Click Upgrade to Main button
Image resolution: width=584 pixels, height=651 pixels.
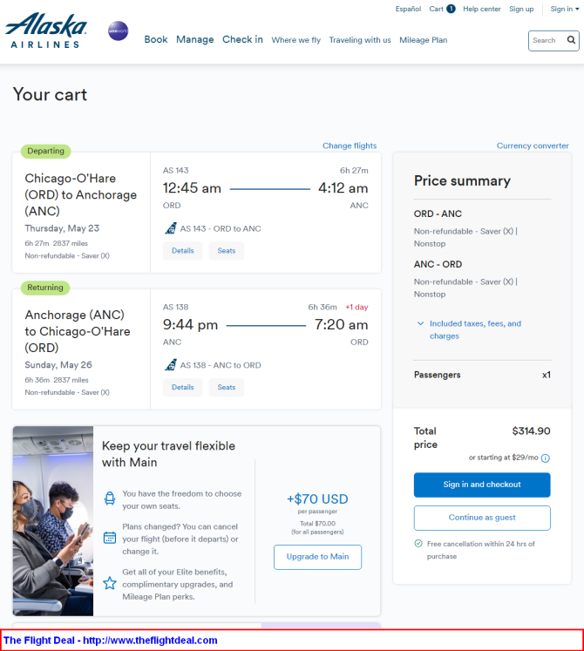click(x=318, y=557)
